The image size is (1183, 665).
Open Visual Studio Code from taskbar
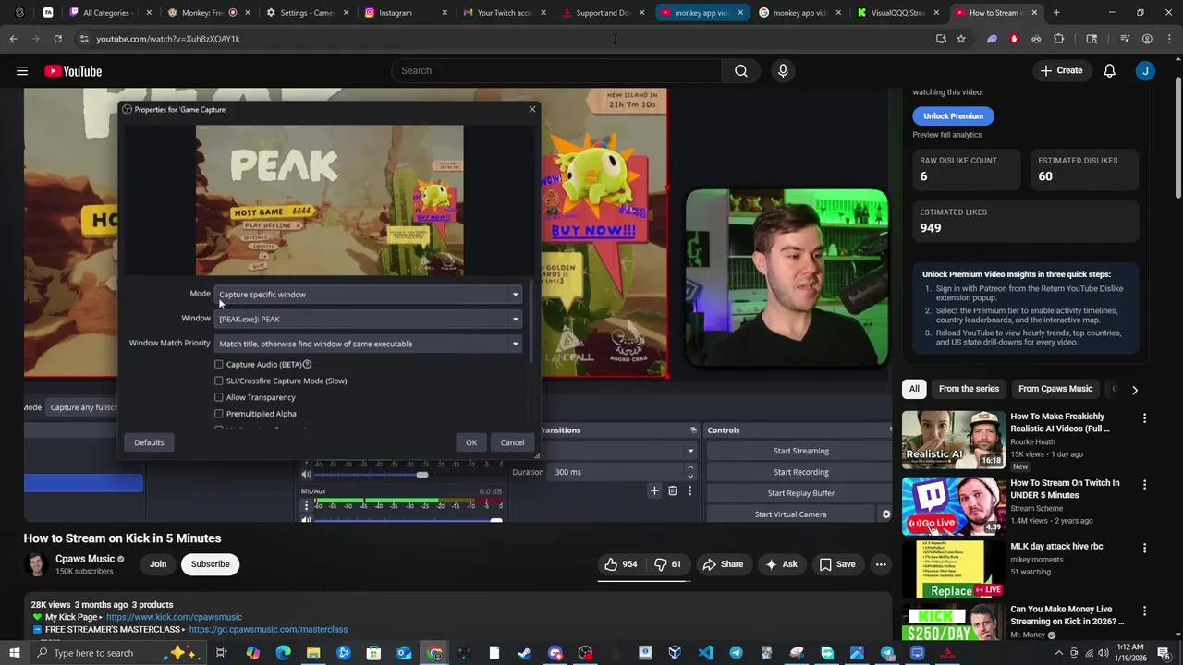pos(706,653)
